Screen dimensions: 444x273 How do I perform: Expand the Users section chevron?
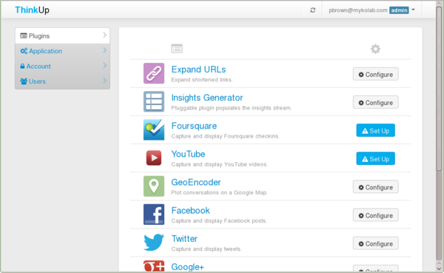click(105, 81)
